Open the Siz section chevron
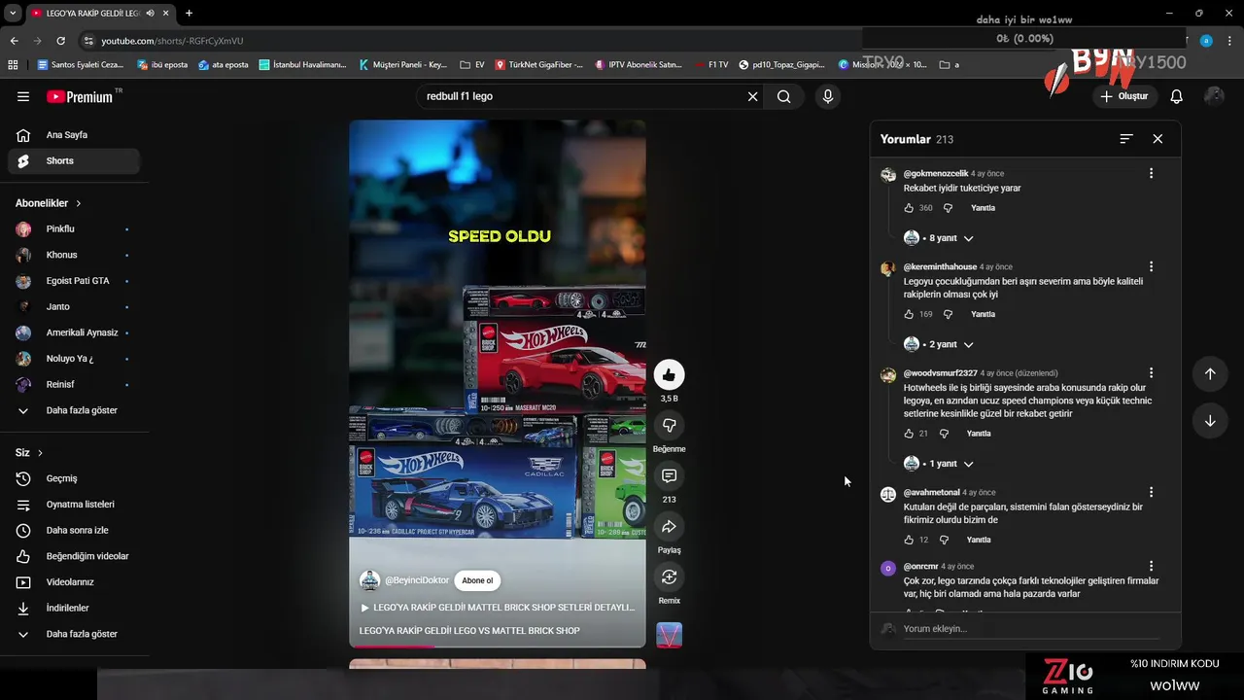 (x=40, y=453)
